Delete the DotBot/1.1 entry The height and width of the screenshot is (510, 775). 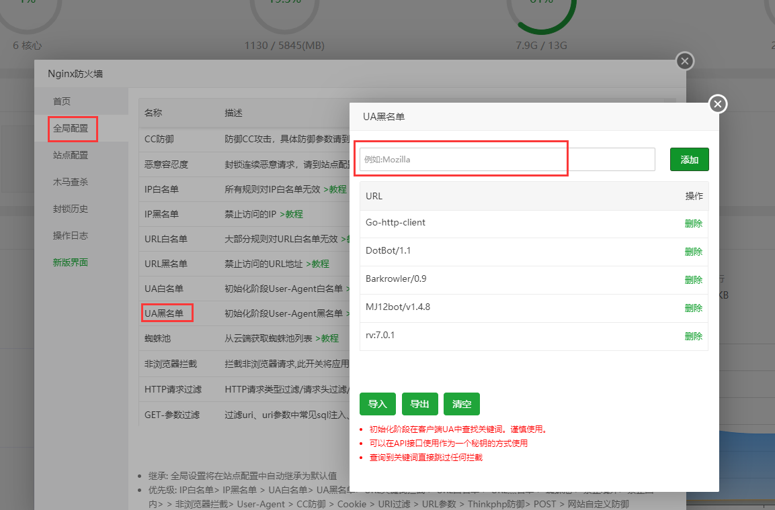tap(694, 252)
